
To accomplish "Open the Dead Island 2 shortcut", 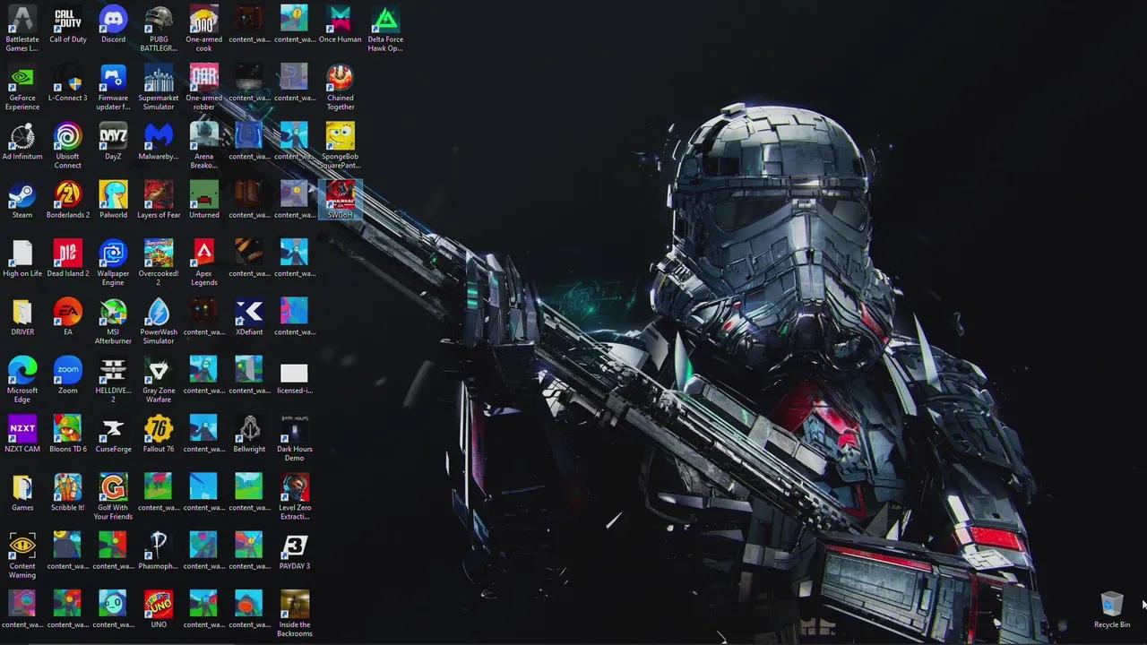I will [68, 258].
